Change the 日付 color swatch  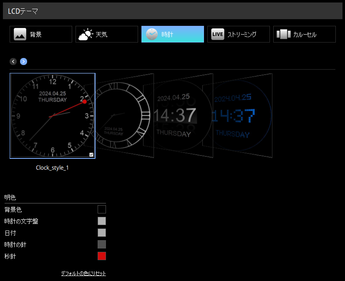pos(102,233)
